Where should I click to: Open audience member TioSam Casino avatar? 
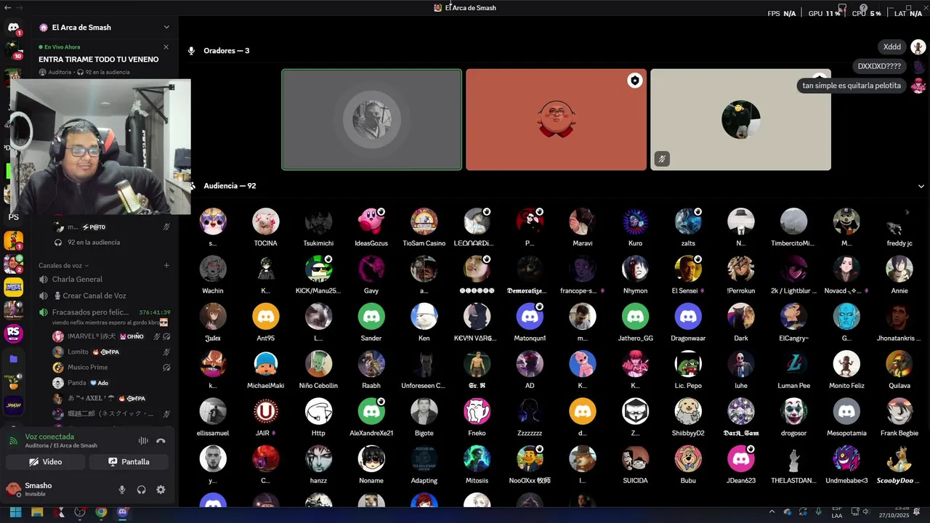coord(424,222)
